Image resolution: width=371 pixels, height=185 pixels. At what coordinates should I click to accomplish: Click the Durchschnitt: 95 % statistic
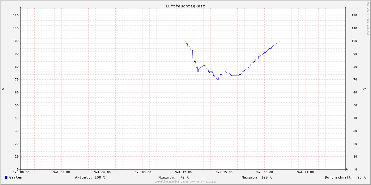click(345, 177)
